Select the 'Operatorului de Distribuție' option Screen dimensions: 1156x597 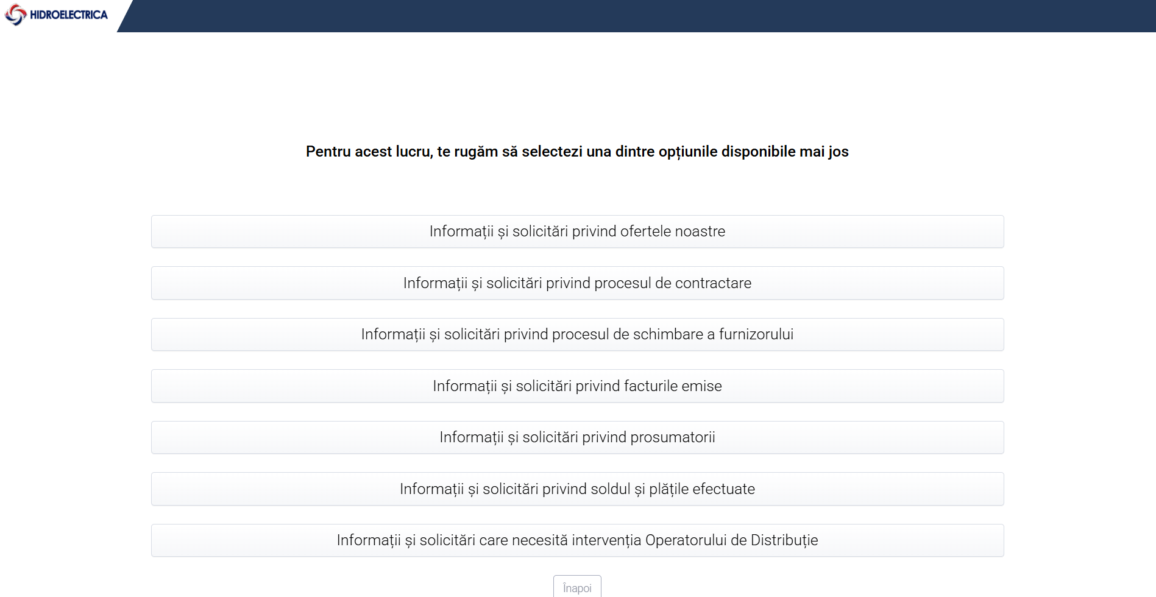[x=577, y=540]
